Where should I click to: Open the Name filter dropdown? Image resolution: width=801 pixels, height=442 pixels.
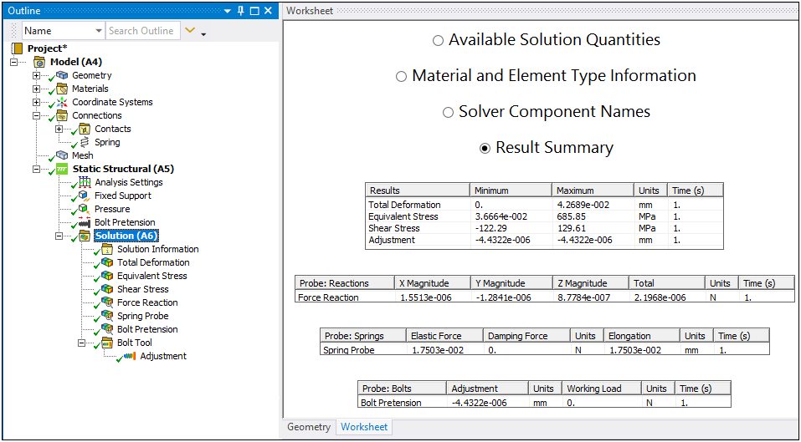coord(97,31)
